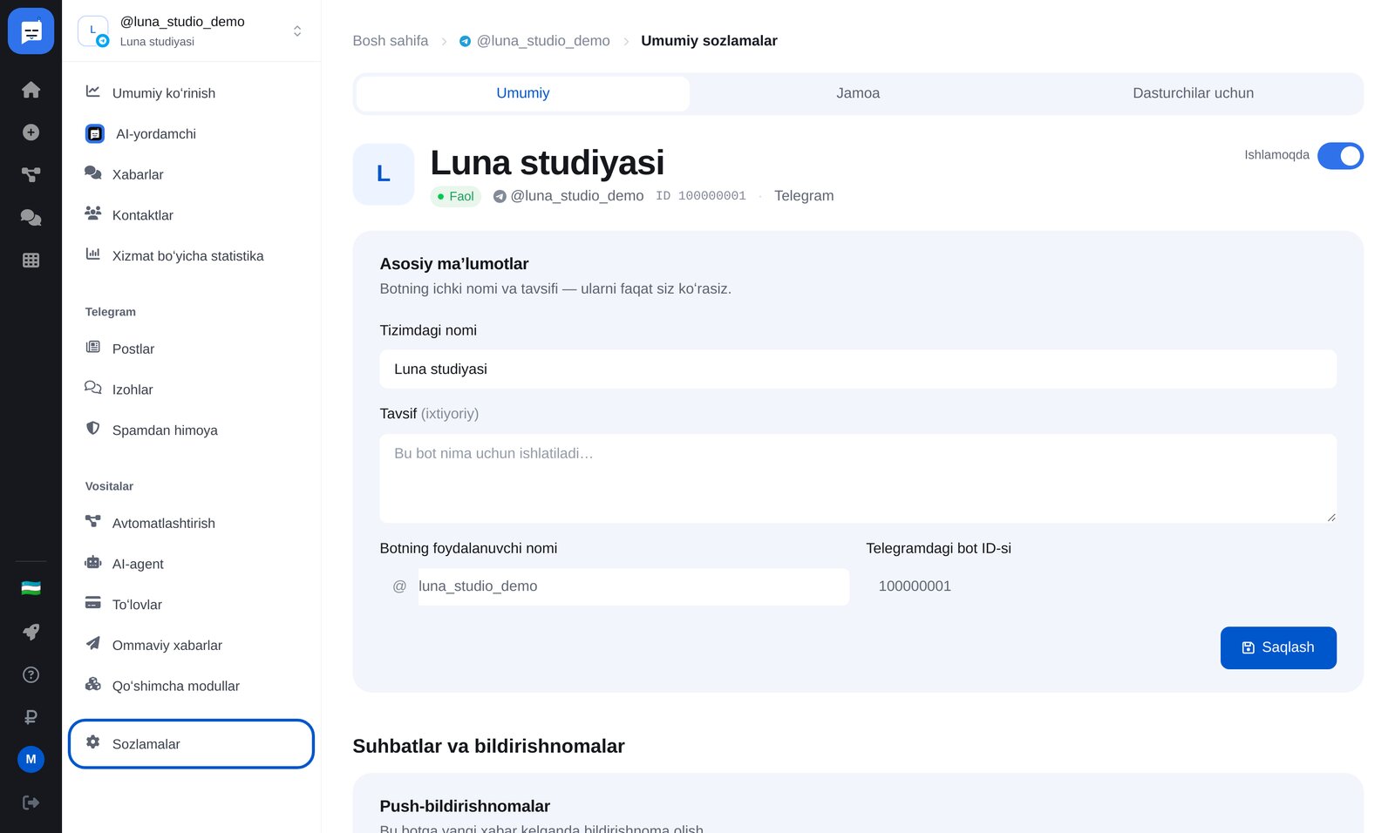Click the @luna_studio_demo handle under title
The image size is (1395, 833).
tap(568, 196)
